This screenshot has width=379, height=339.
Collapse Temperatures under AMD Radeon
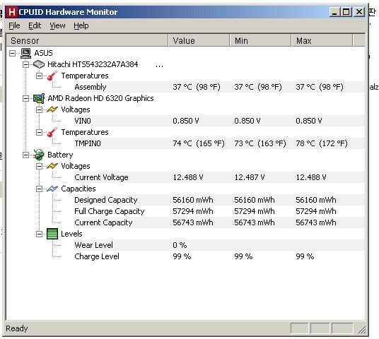tap(39, 132)
